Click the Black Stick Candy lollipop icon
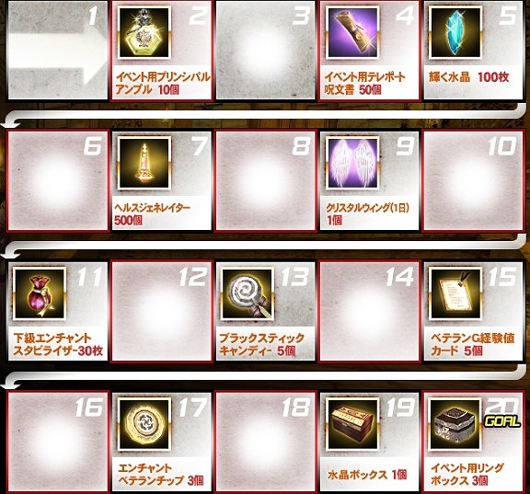 coord(248,294)
